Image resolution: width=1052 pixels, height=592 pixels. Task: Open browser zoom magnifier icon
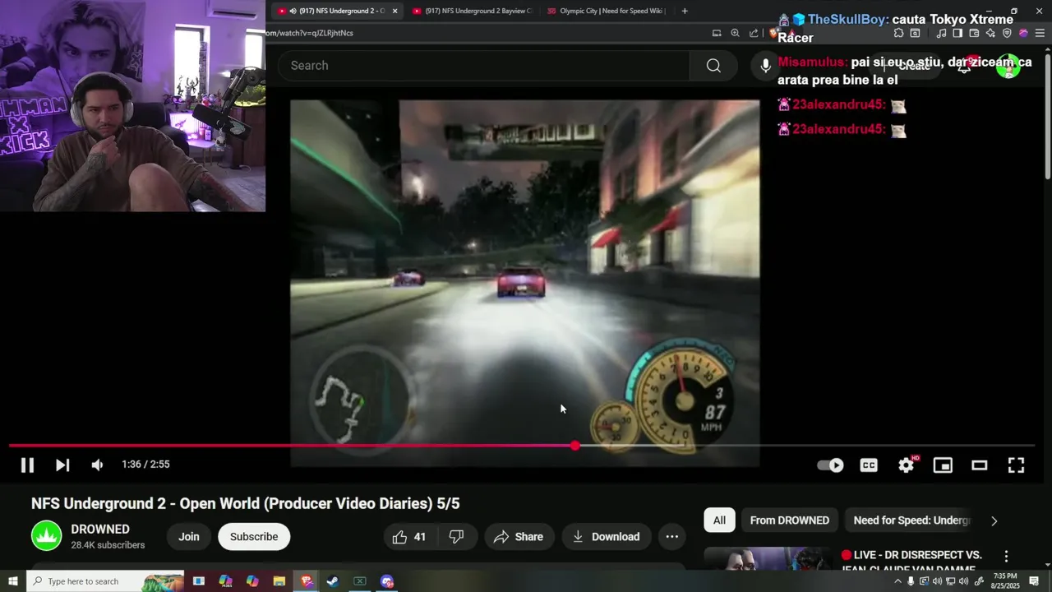tap(735, 34)
